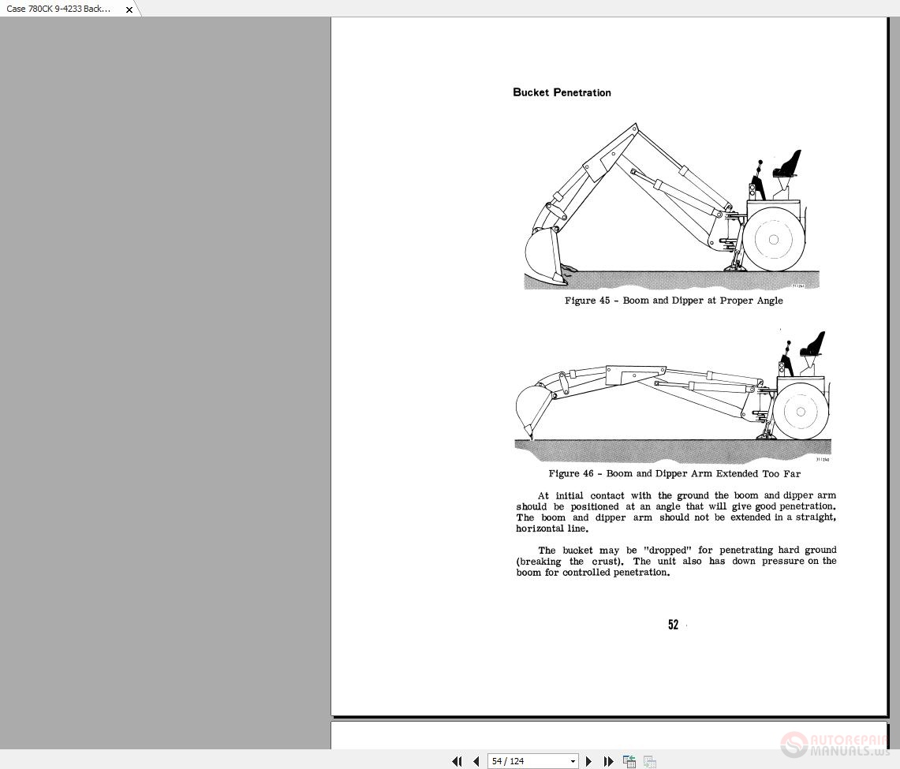
Task: Select the Case 780CK 9-4233 document tab
Action: [59, 9]
